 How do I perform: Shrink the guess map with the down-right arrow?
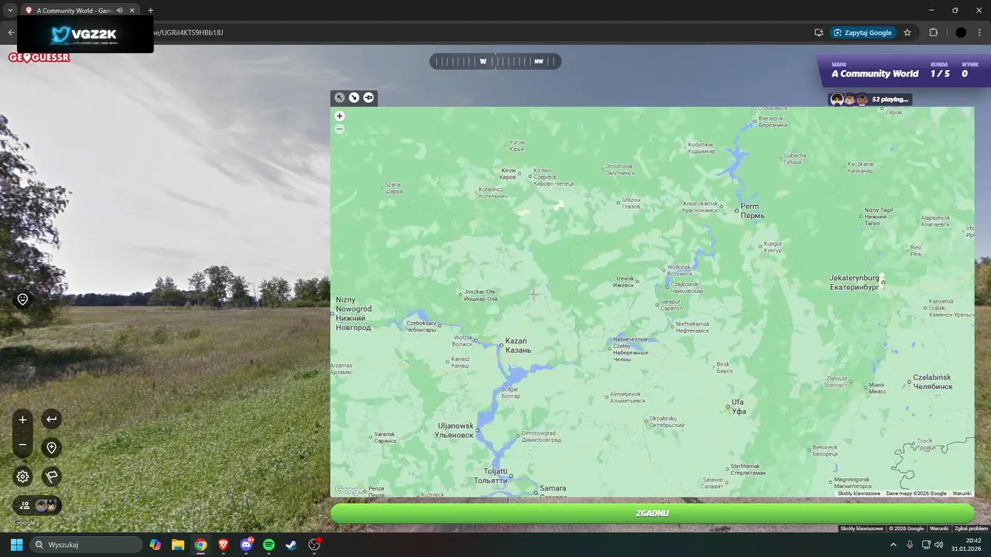[x=354, y=97]
